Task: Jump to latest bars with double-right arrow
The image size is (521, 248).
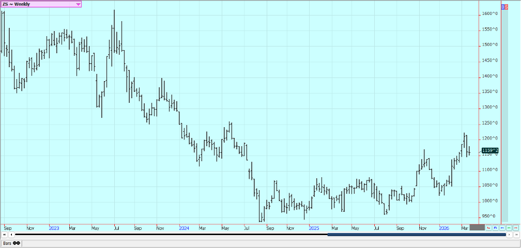Action: tap(516, 235)
